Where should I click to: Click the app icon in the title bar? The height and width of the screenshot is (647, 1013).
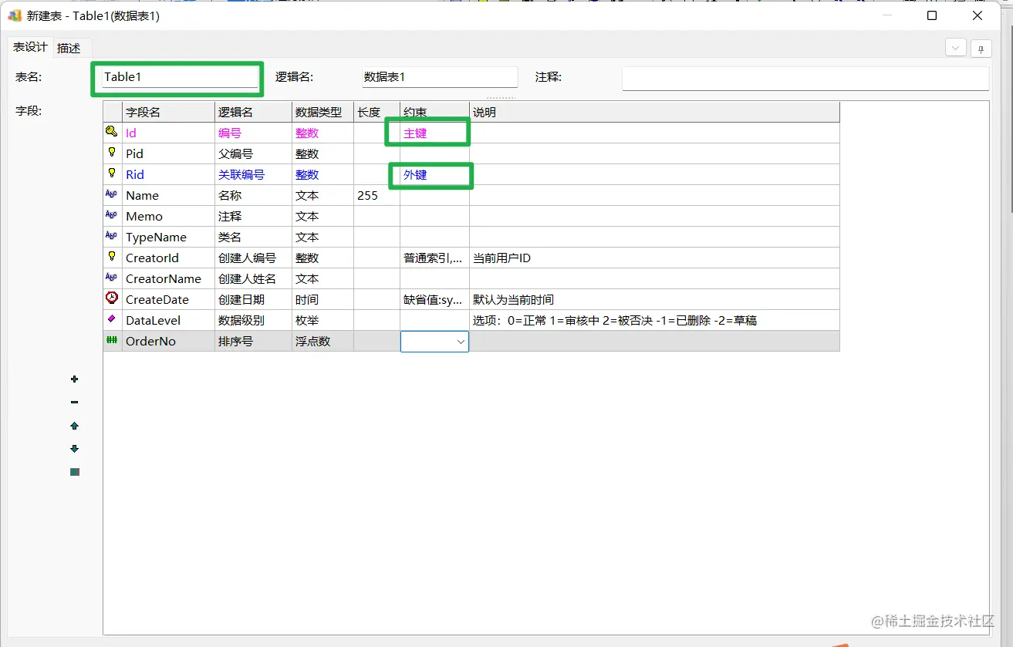pos(15,15)
